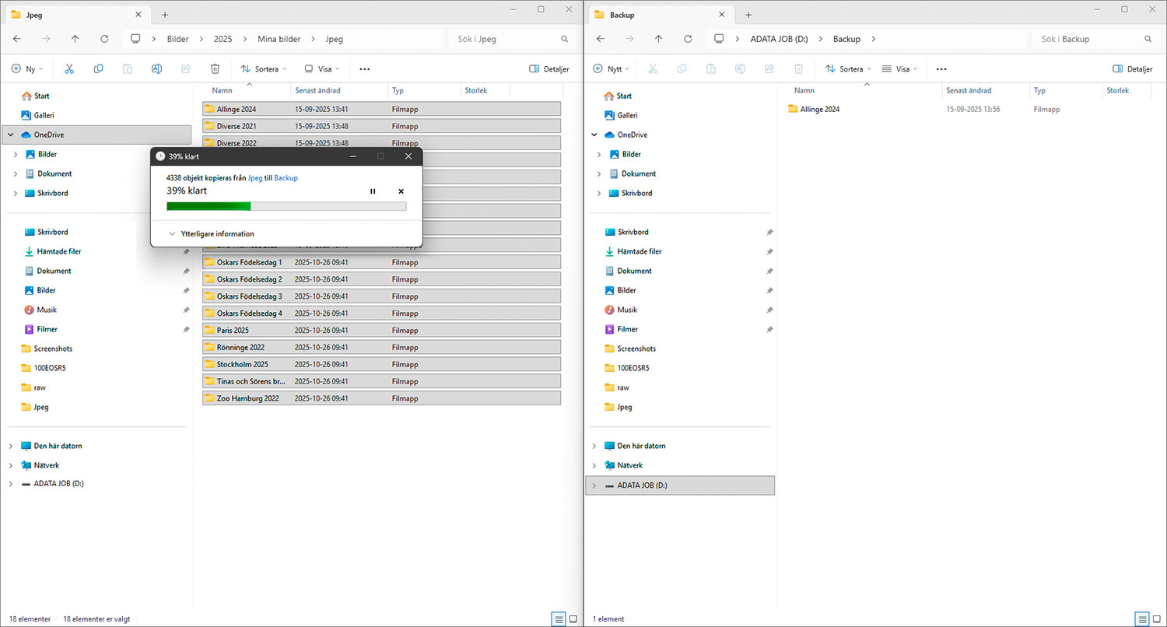Open the Ny menu in Jpeg window
Image resolution: width=1167 pixels, height=627 pixels.
pyautogui.click(x=27, y=68)
